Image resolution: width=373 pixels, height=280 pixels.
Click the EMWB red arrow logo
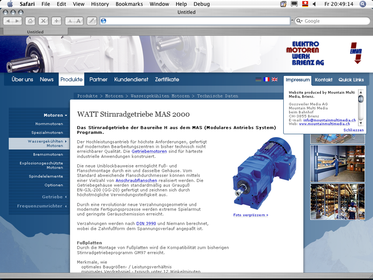click(x=356, y=53)
